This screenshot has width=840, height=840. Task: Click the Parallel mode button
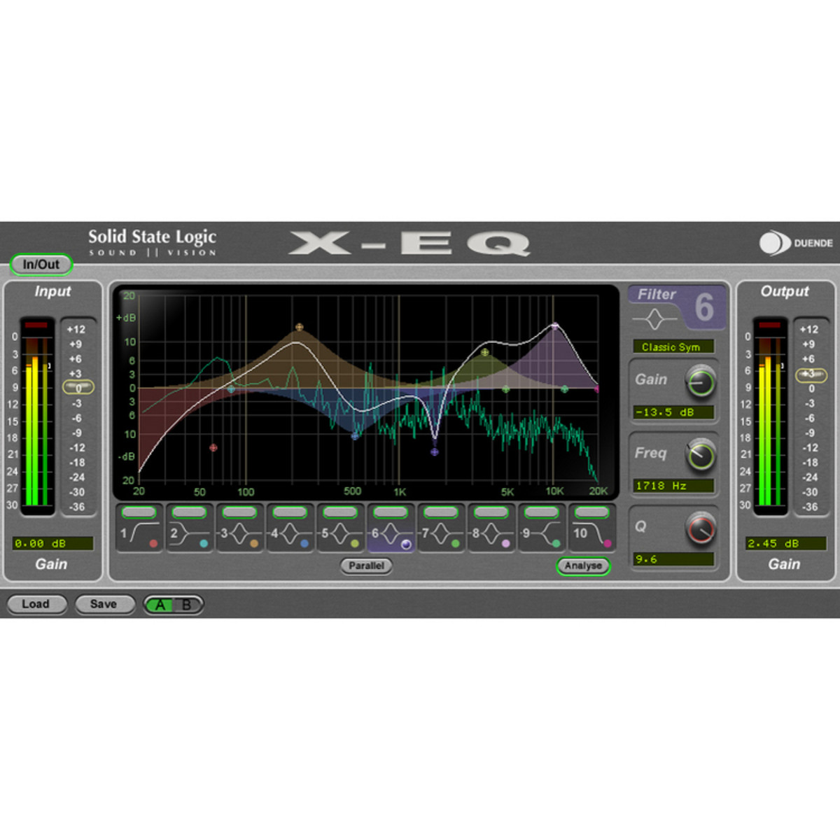click(x=366, y=566)
